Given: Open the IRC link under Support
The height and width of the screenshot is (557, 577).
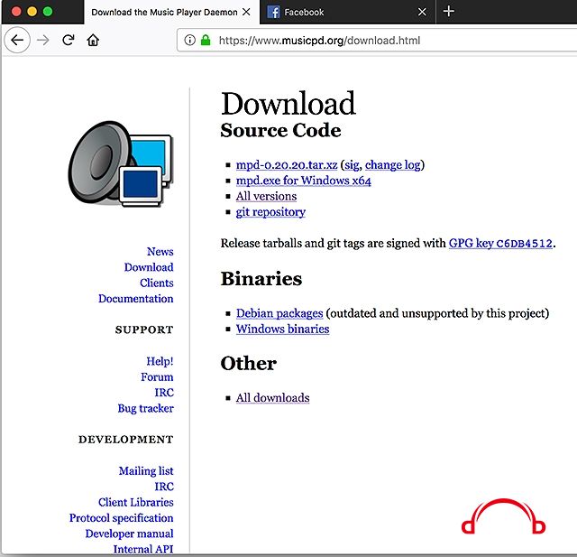Looking at the screenshot, I should click(x=164, y=393).
